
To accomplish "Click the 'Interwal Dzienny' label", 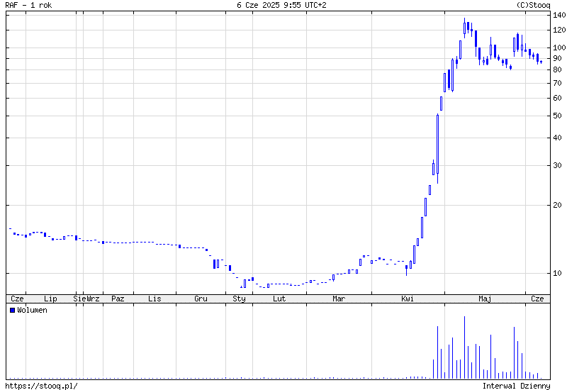I will pyautogui.click(x=517, y=386).
